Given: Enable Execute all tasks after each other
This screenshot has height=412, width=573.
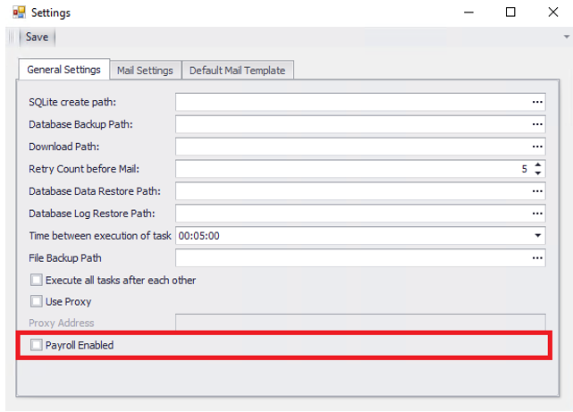Looking at the screenshot, I should (37, 281).
